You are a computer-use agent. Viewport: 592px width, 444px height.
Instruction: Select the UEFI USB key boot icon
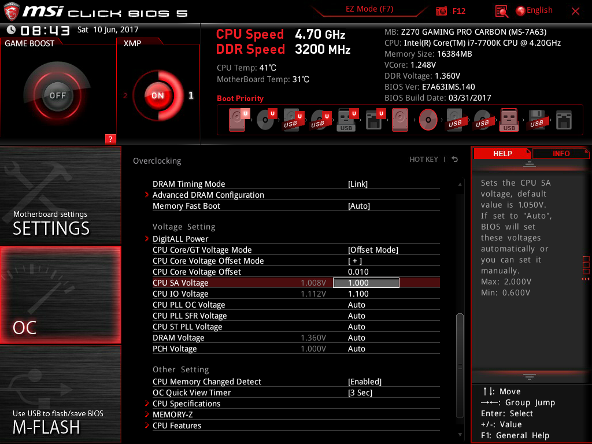347,120
